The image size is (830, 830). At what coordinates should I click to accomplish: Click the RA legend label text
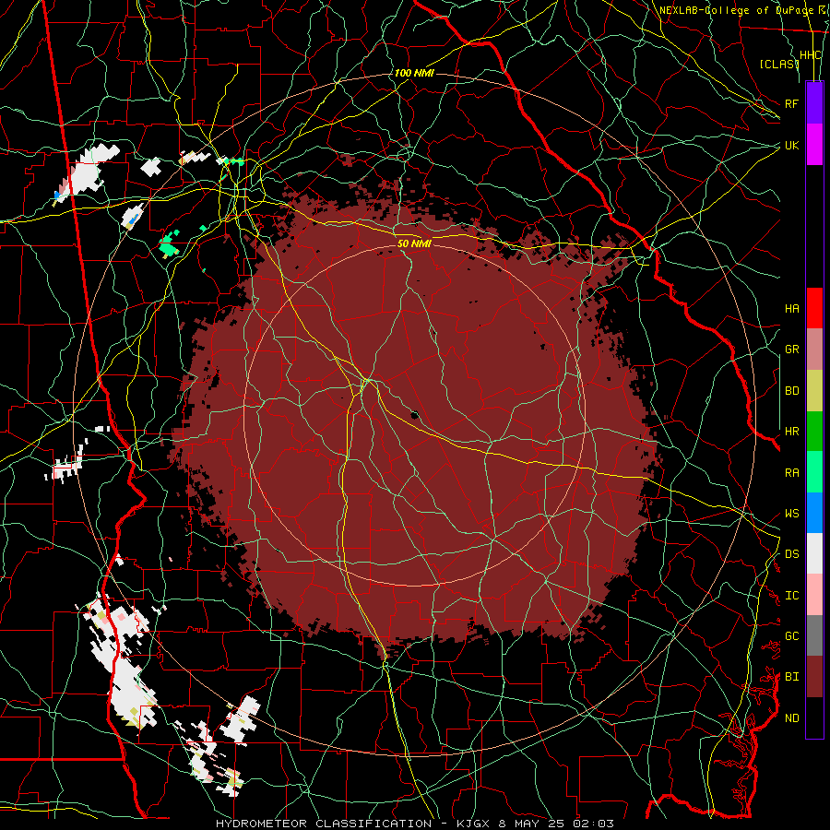tap(791, 472)
